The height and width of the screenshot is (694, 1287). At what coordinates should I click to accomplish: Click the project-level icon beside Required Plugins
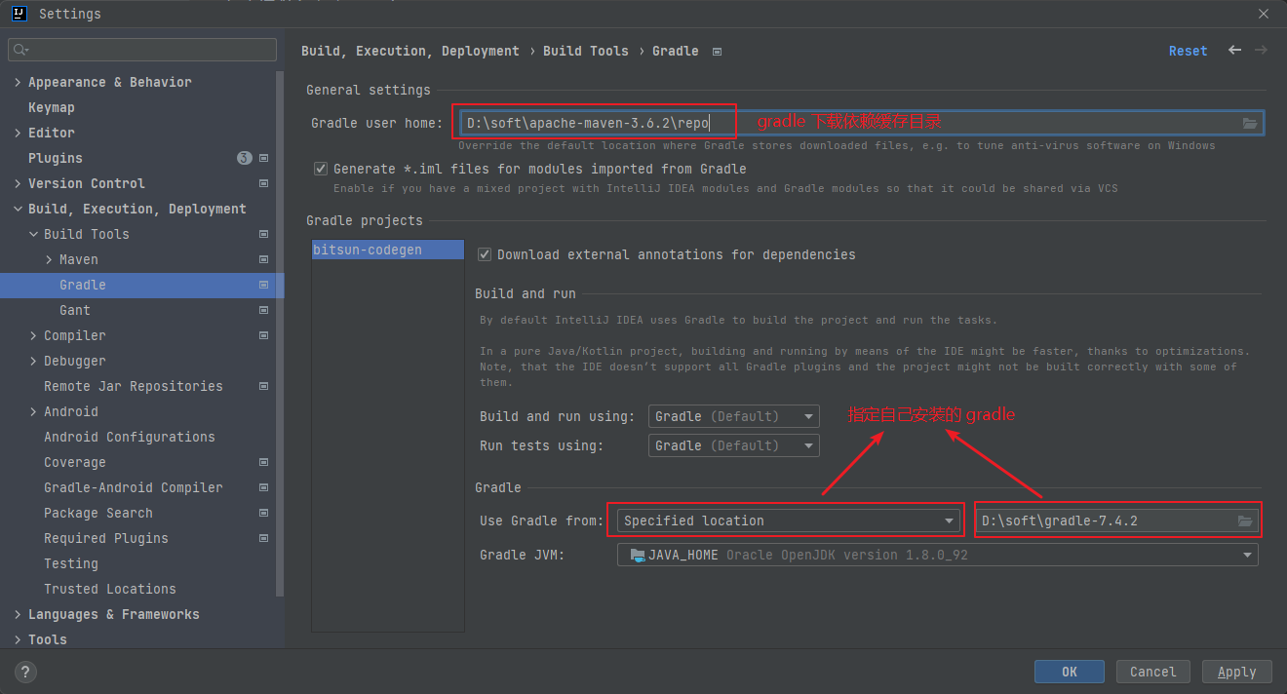(x=263, y=538)
